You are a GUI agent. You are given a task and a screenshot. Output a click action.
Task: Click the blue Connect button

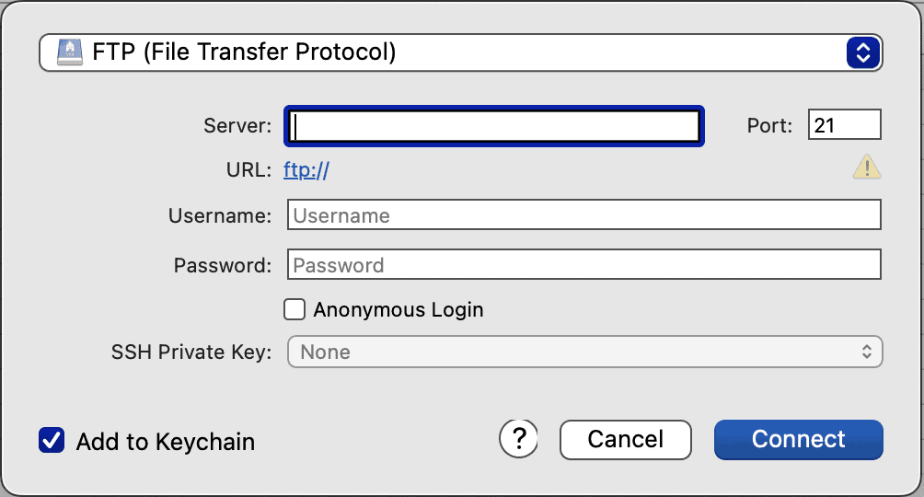tap(798, 439)
